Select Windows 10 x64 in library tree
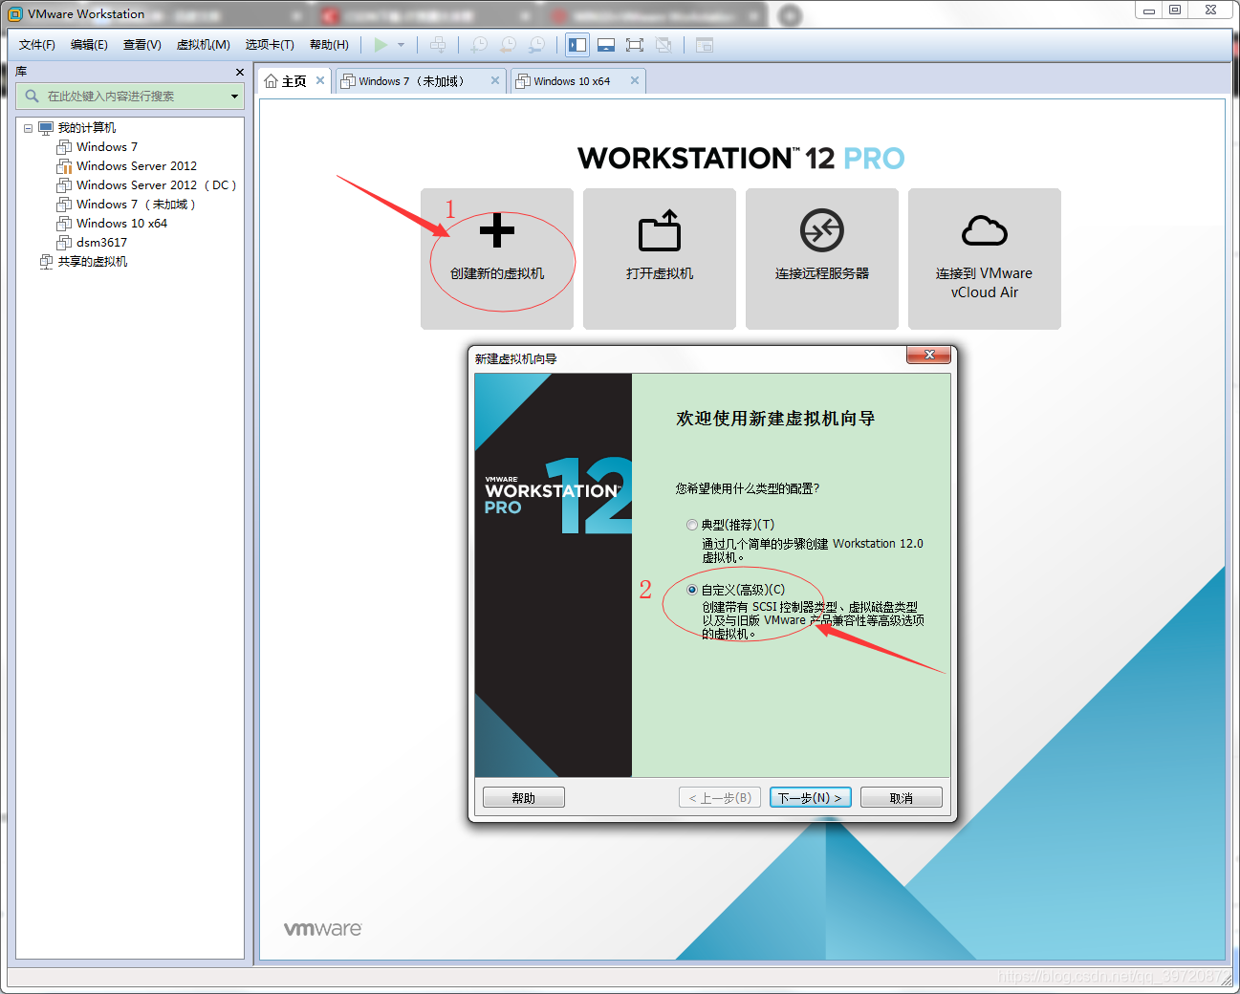The height and width of the screenshot is (994, 1240). click(121, 224)
